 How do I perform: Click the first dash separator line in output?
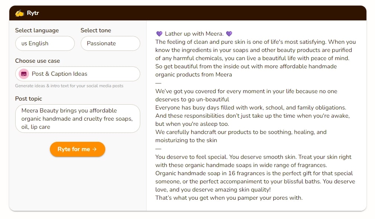(158, 83)
